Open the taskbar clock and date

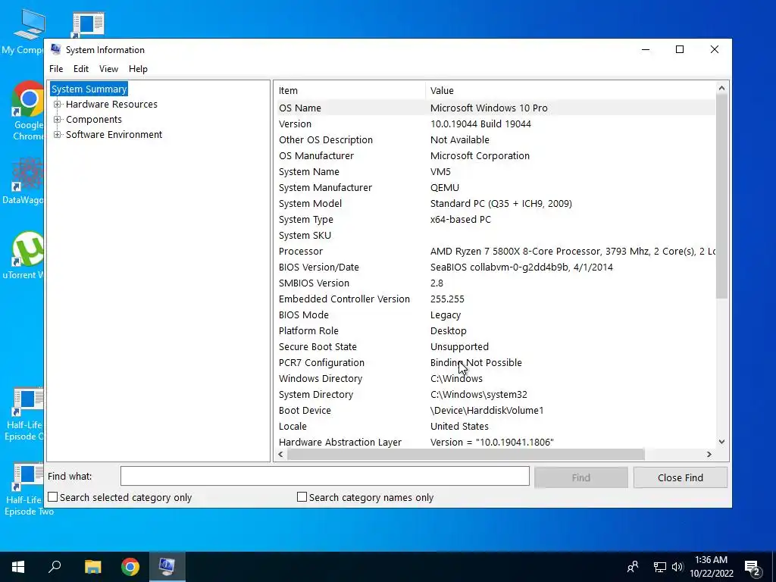[711, 567]
